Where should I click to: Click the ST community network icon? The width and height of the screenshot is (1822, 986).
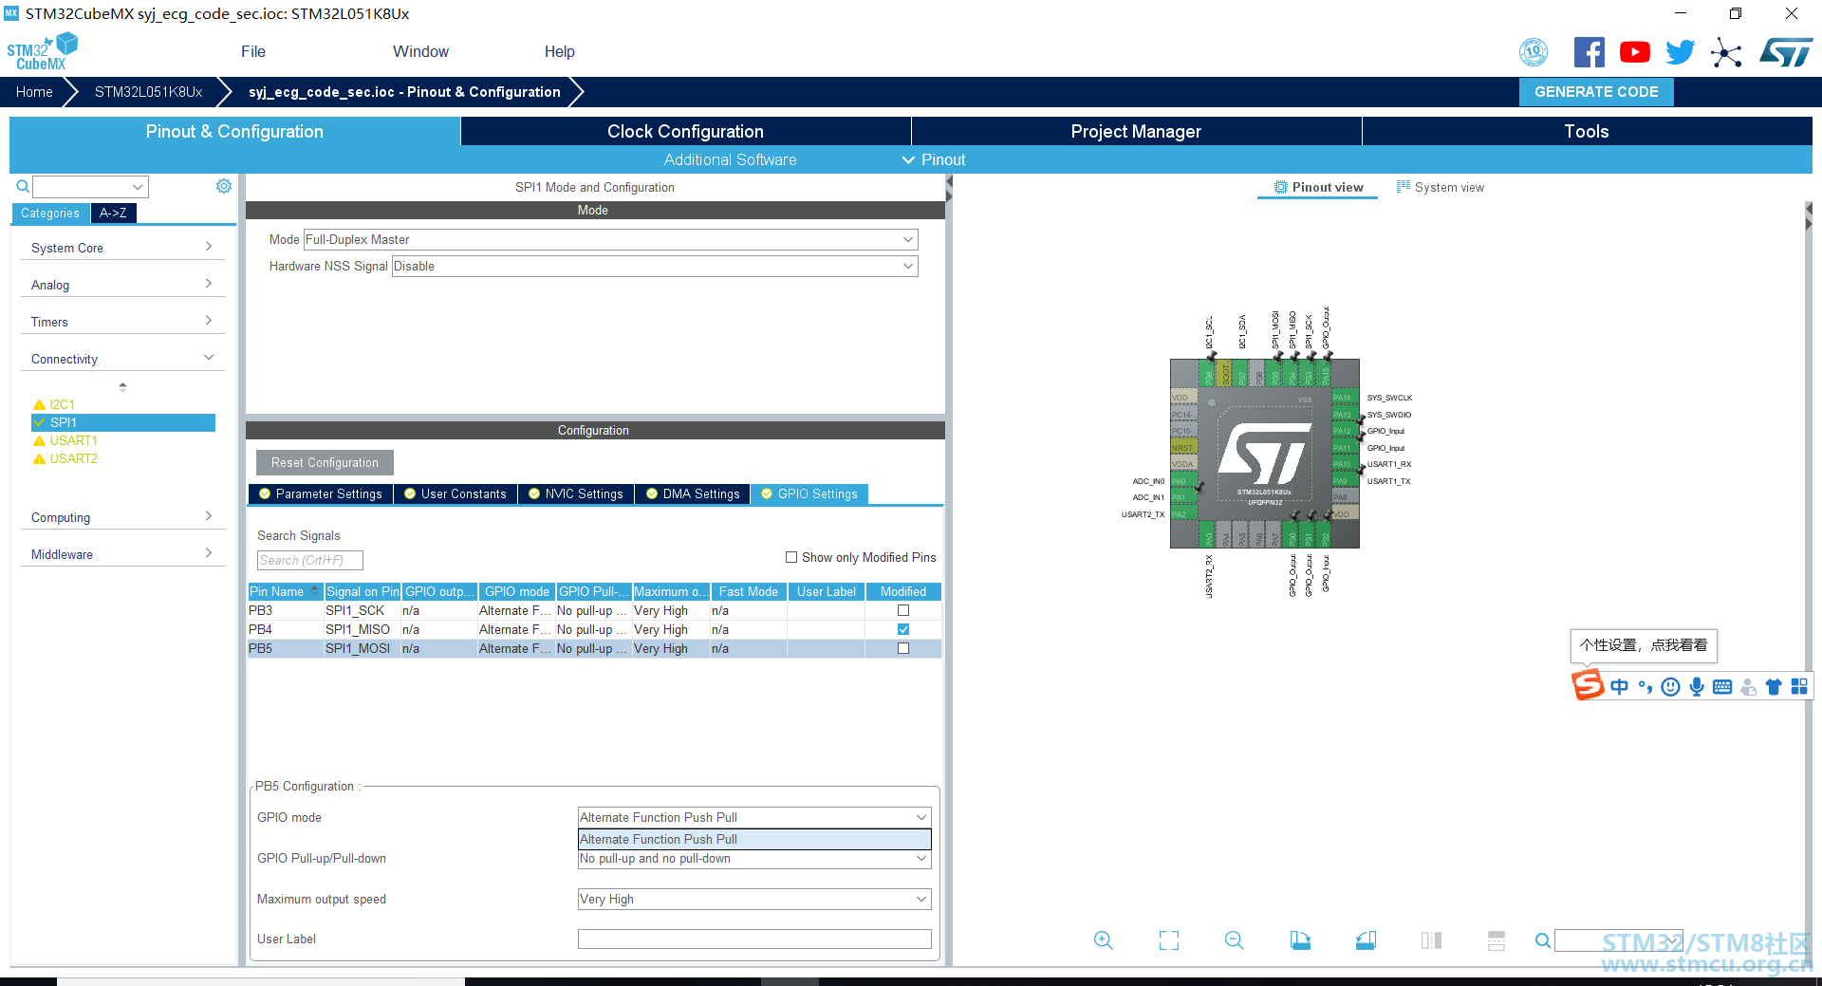tap(1726, 52)
